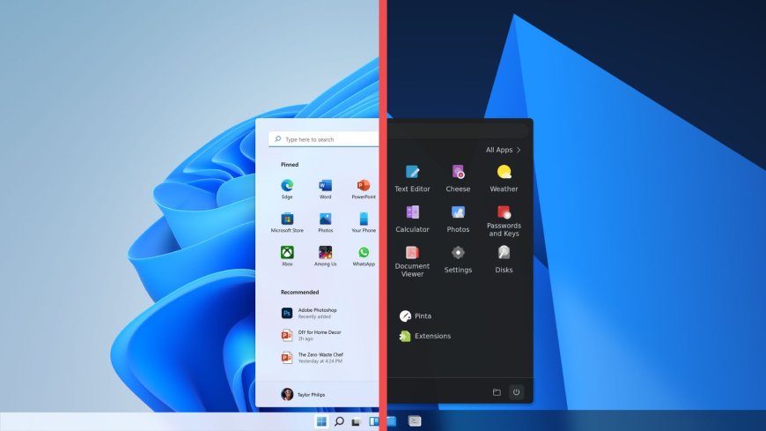The height and width of the screenshot is (431, 766).
Task: Launch the Disks utility
Action: (504, 260)
